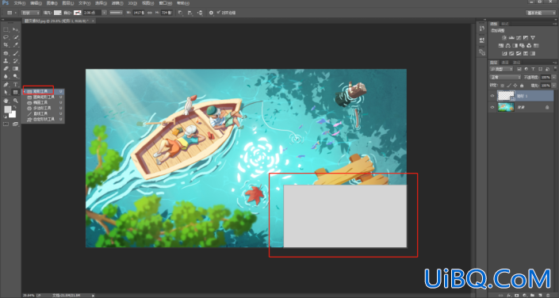Open path alignment options in options bar
559x298 pixels.
(x=190, y=13)
